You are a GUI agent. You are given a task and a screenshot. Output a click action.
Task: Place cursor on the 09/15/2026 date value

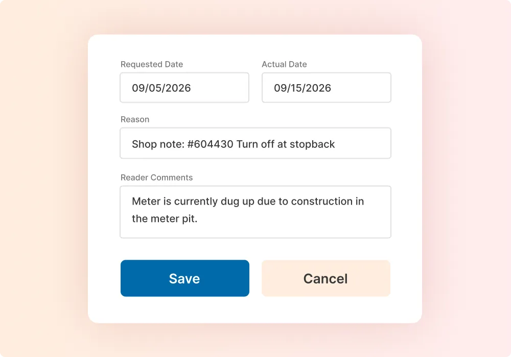pos(303,88)
